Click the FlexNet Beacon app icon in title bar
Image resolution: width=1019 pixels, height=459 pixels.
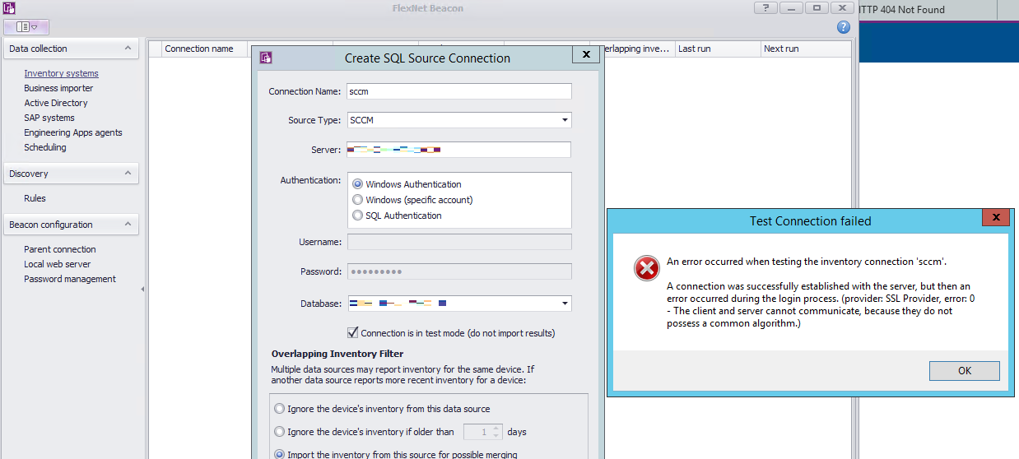point(8,8)
